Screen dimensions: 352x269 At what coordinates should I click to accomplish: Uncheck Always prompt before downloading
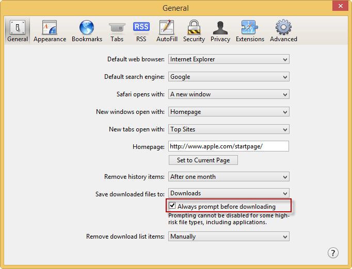[173, 207]
